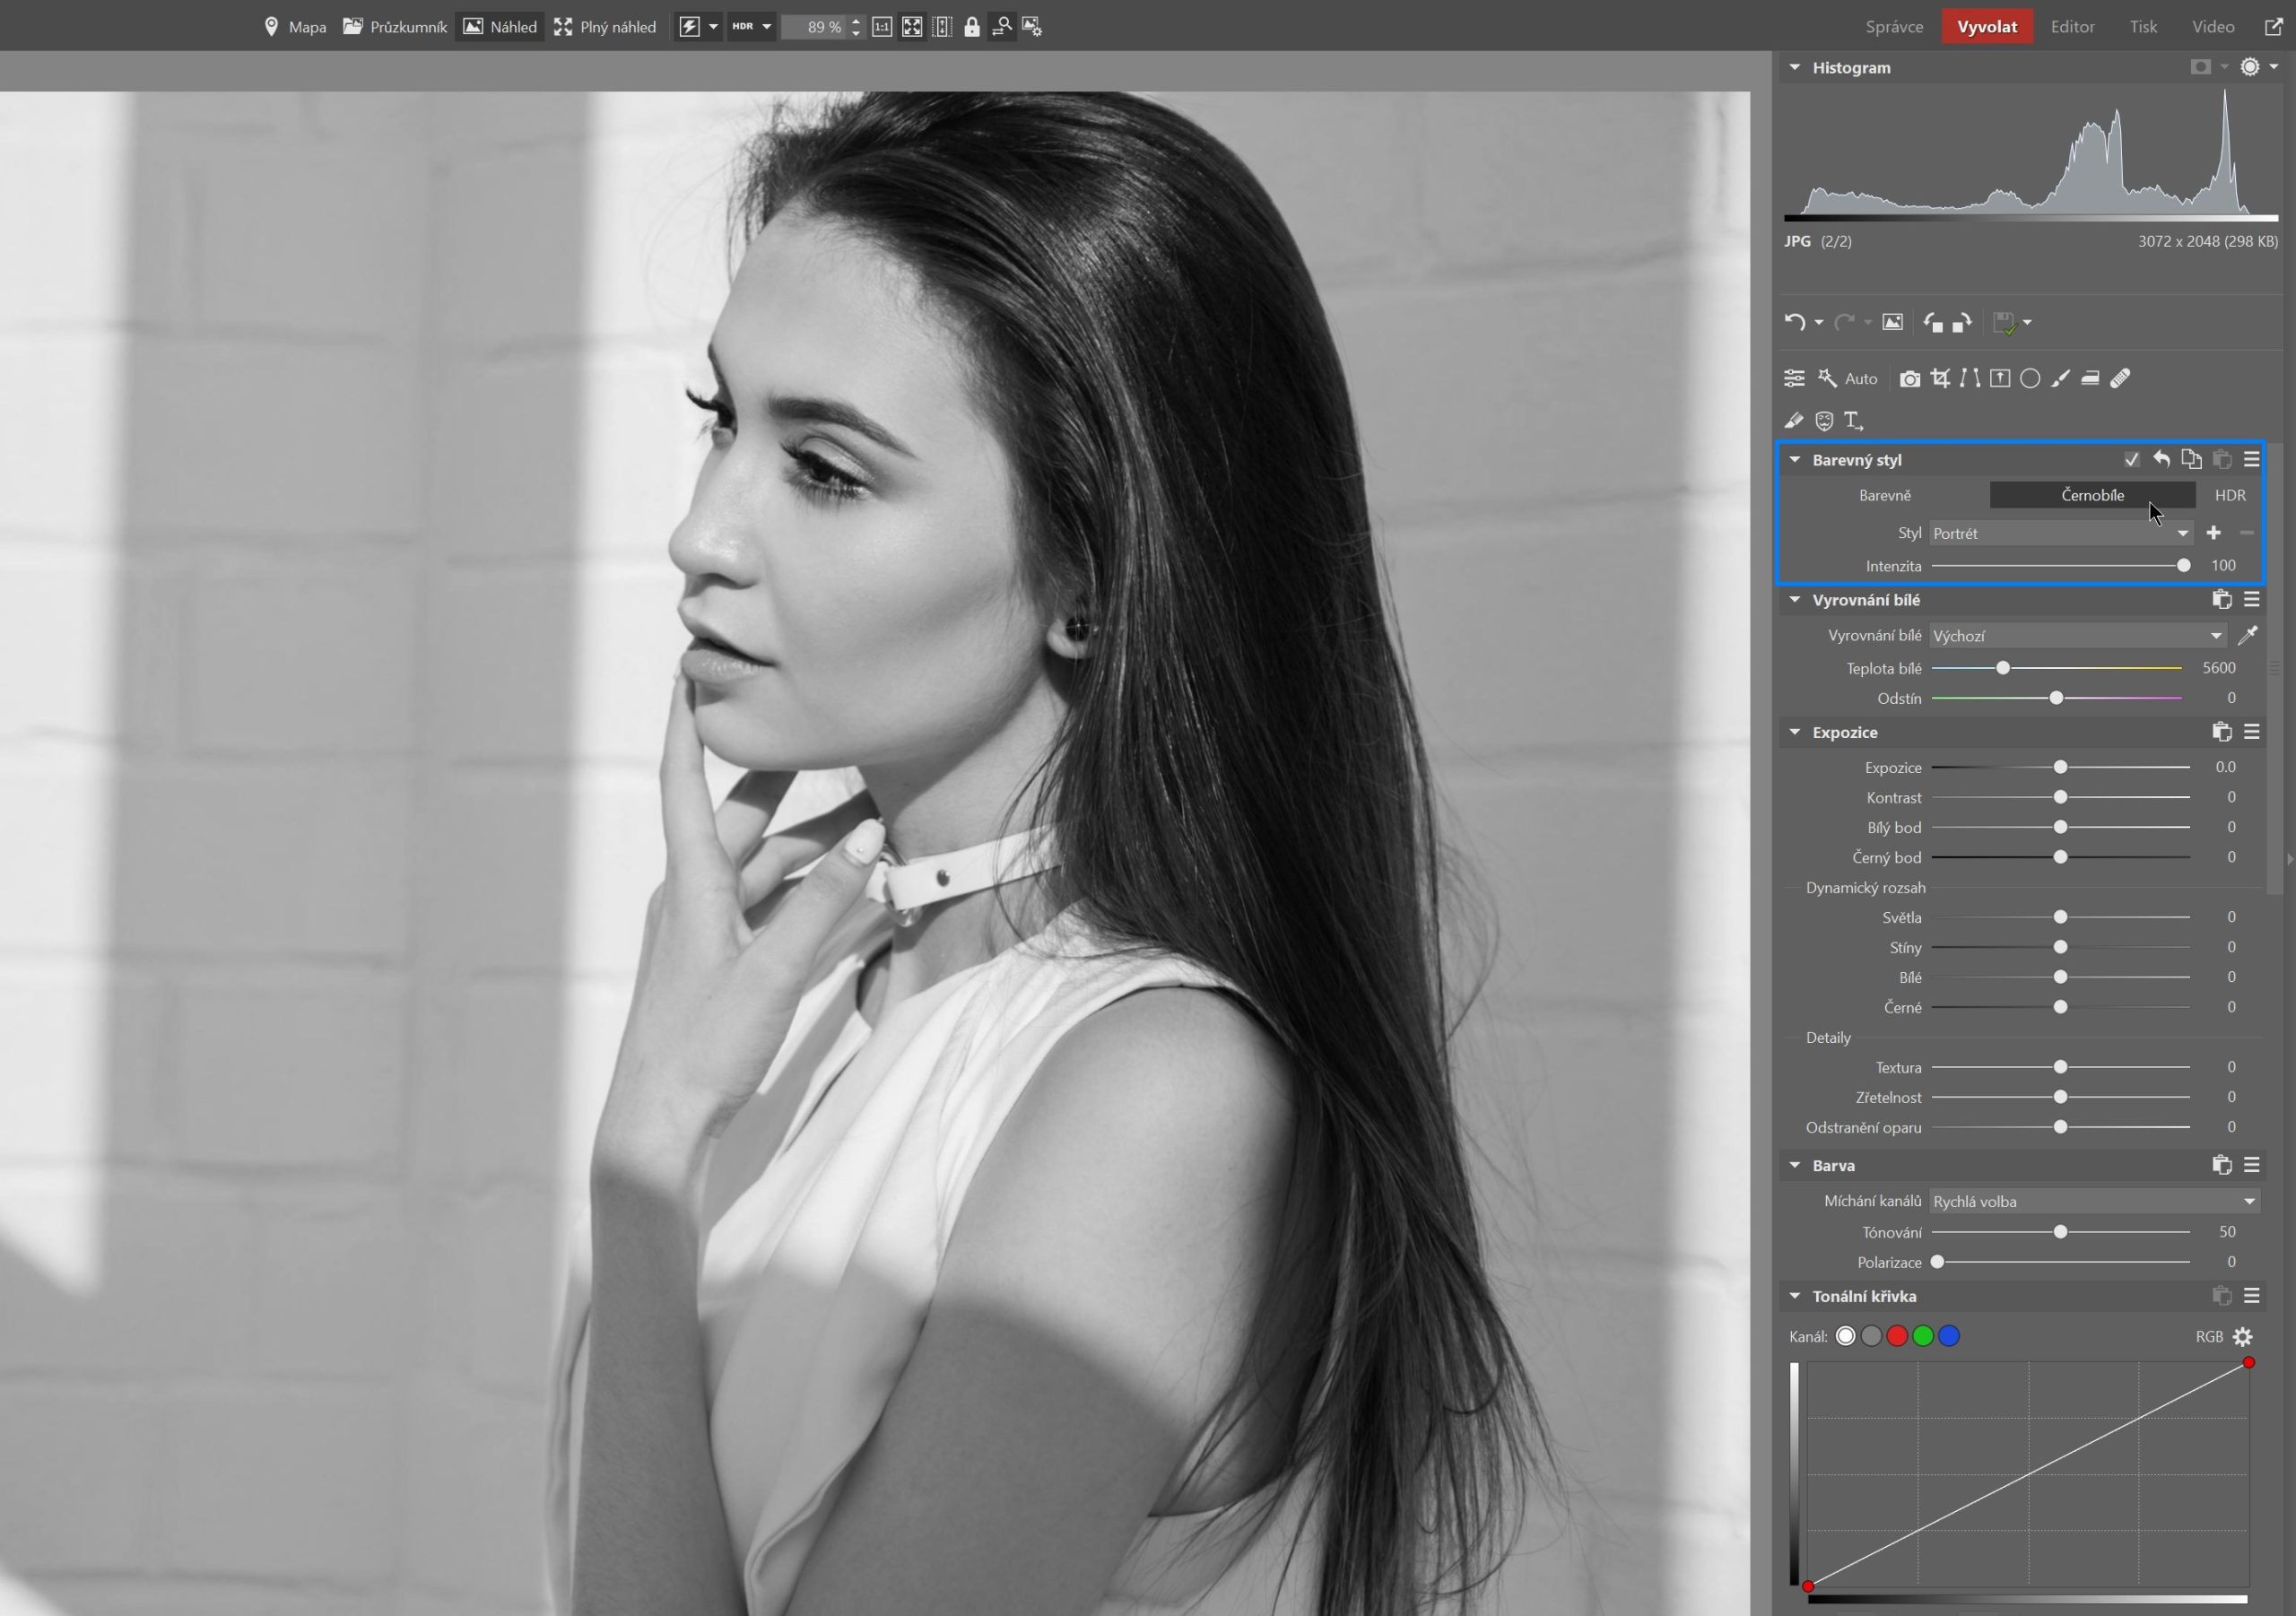Open the Správce tab

[x=1894, y=27]
